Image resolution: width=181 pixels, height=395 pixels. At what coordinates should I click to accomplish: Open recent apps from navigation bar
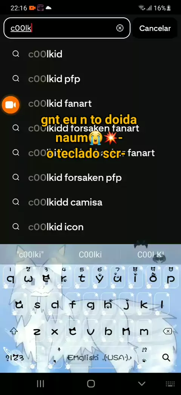[x=40, y=384]
